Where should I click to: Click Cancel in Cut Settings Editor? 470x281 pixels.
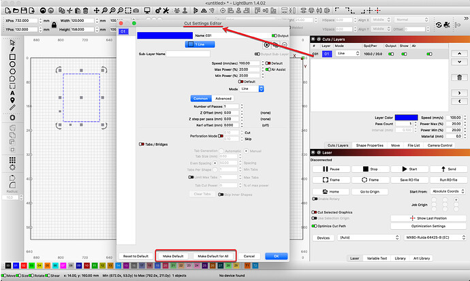coord(249,256)
